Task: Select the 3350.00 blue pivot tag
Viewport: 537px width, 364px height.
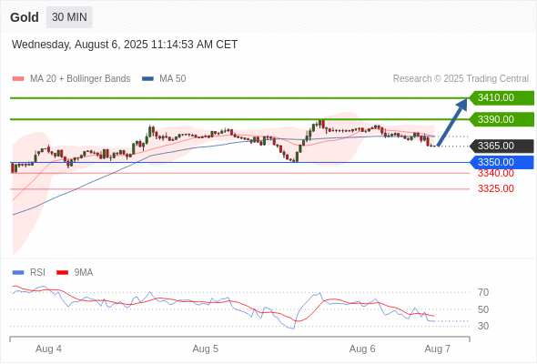Action: click(x=502, y=162)
